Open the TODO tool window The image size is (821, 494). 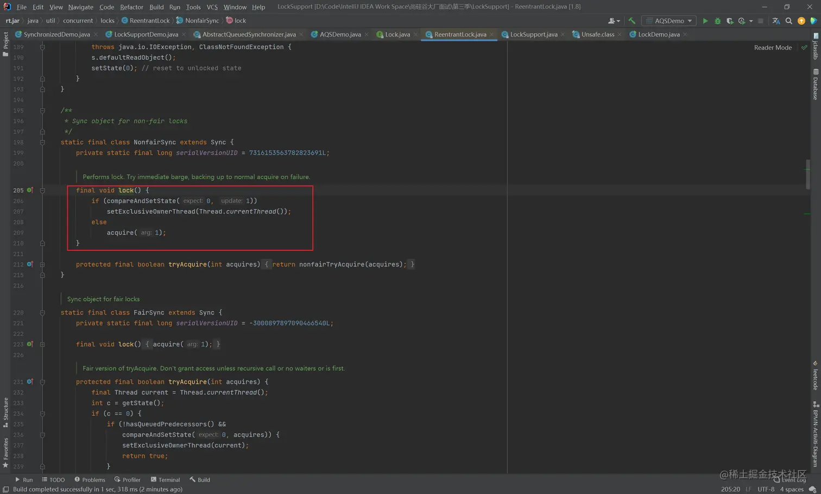pyautogui.click(x=53, y=480)
